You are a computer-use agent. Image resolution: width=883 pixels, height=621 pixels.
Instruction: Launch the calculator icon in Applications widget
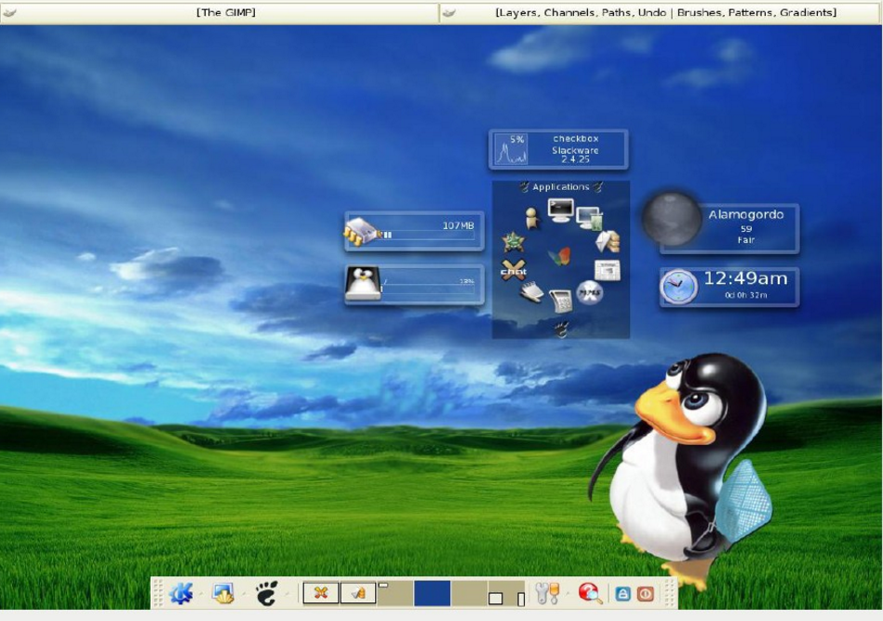[x=560, y=301]
